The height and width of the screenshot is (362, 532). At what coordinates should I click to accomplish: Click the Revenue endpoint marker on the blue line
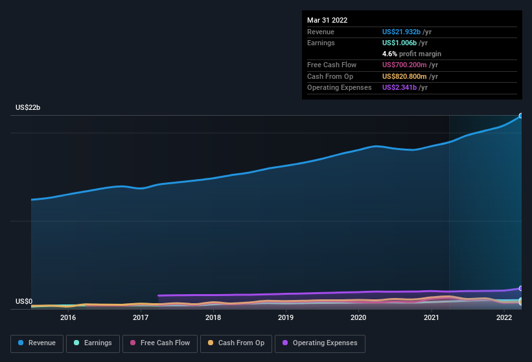point(521,116)
